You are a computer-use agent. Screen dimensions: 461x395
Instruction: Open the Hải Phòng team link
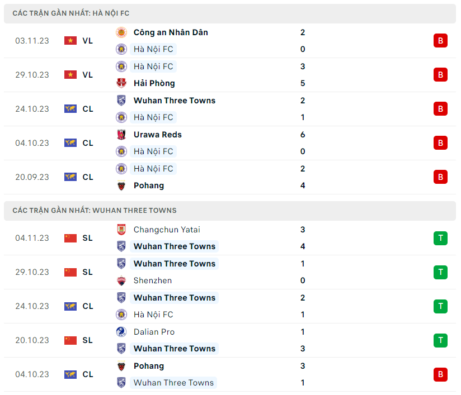point(154,83)
